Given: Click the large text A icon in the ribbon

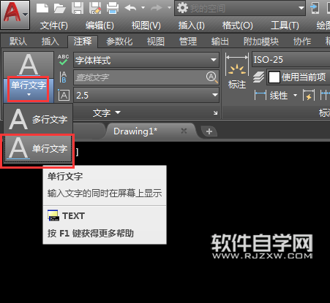Looking at the screenshot, I should pos(29,65).
